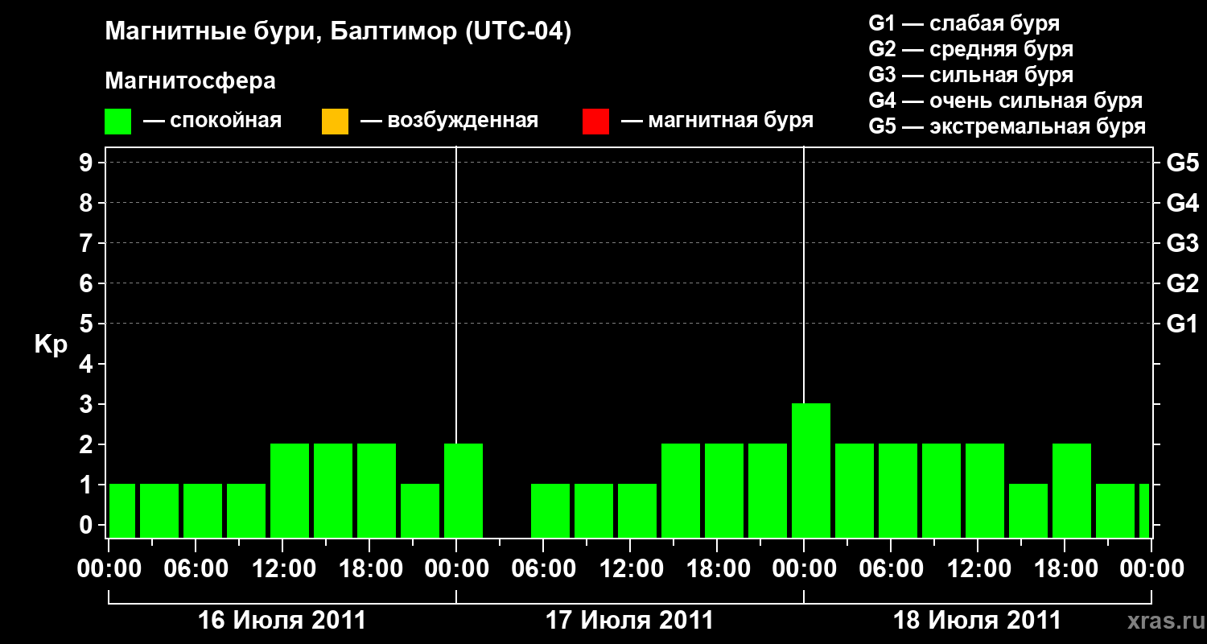Click the chart title 'Магнитные бури, Балтимор (UTC-04)'
The image size is (1207, 644).
tap(338, 32)
